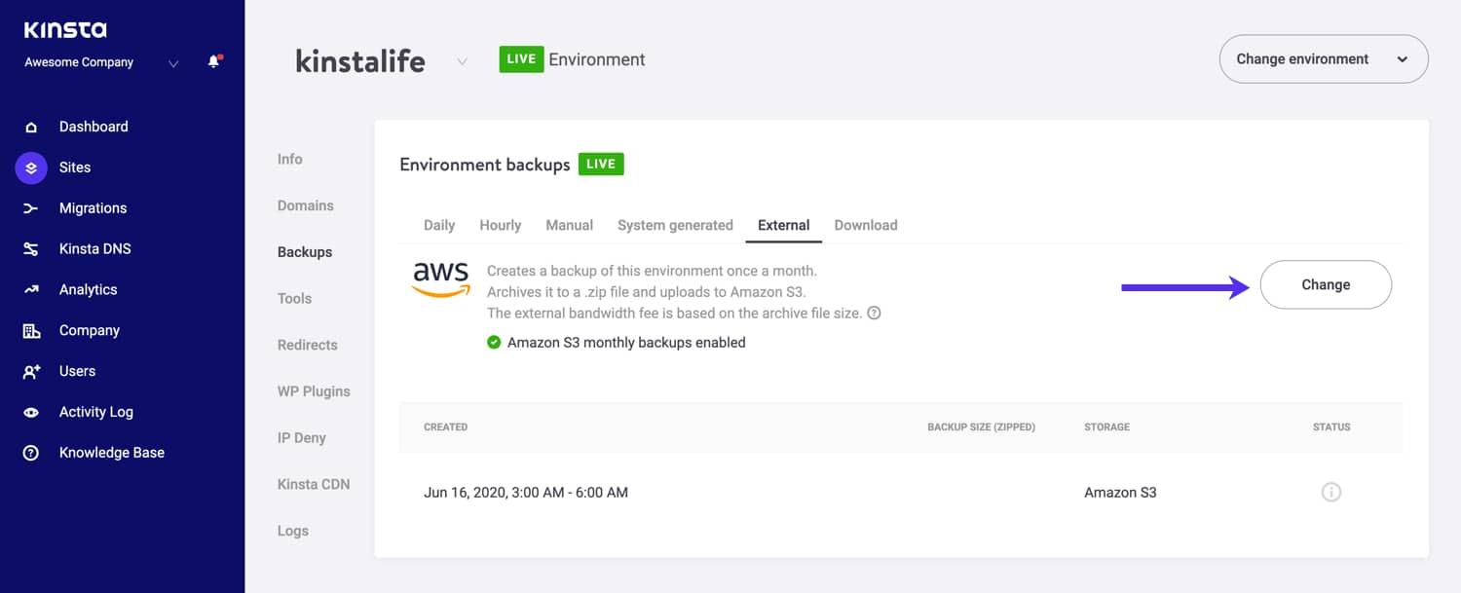Open the Tools section
The image size is (1461, 593).
tap(294, 299)
